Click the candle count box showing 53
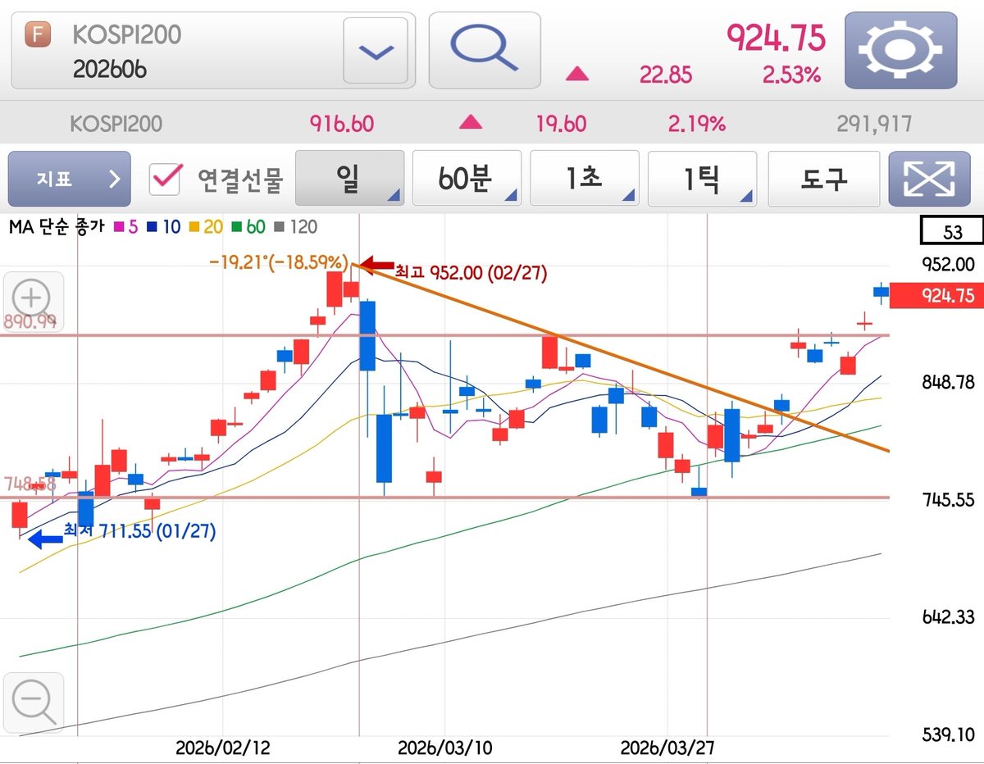 (951, 232)
